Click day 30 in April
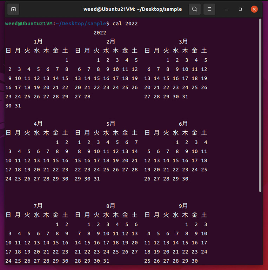Screen dimensions: 268x270 click(65, 179)
